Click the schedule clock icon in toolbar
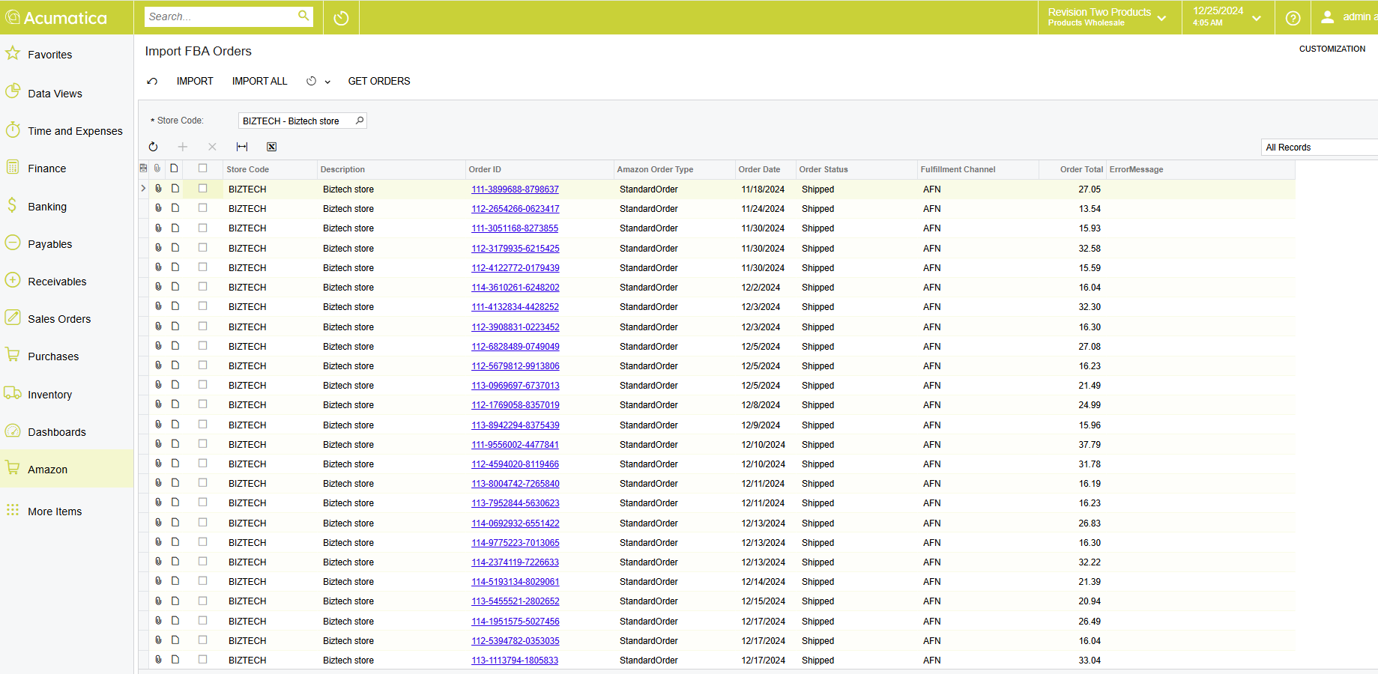The width and height of the screenshot is (1378, 674). (x=312, y=81)
